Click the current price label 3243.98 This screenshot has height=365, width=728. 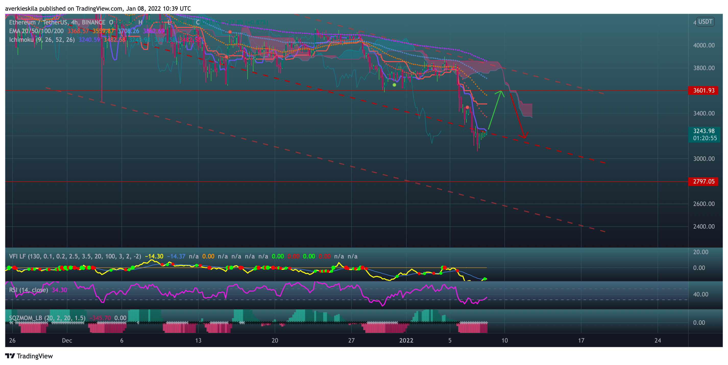704,131
